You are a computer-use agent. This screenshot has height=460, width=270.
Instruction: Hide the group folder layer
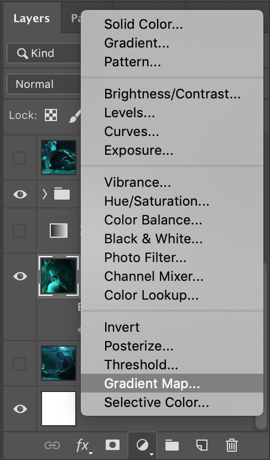coord(20,194)
